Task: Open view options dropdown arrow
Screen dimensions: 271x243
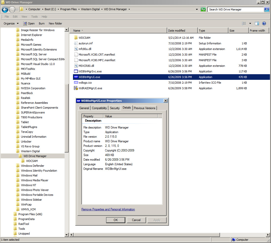Action: tap(250, 23)
